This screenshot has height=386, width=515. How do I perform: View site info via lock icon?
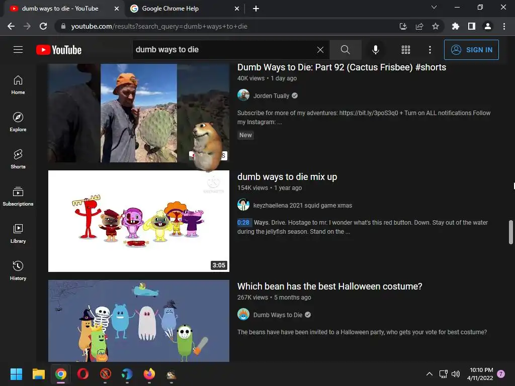pyautogui.click(x=63, y=26)
